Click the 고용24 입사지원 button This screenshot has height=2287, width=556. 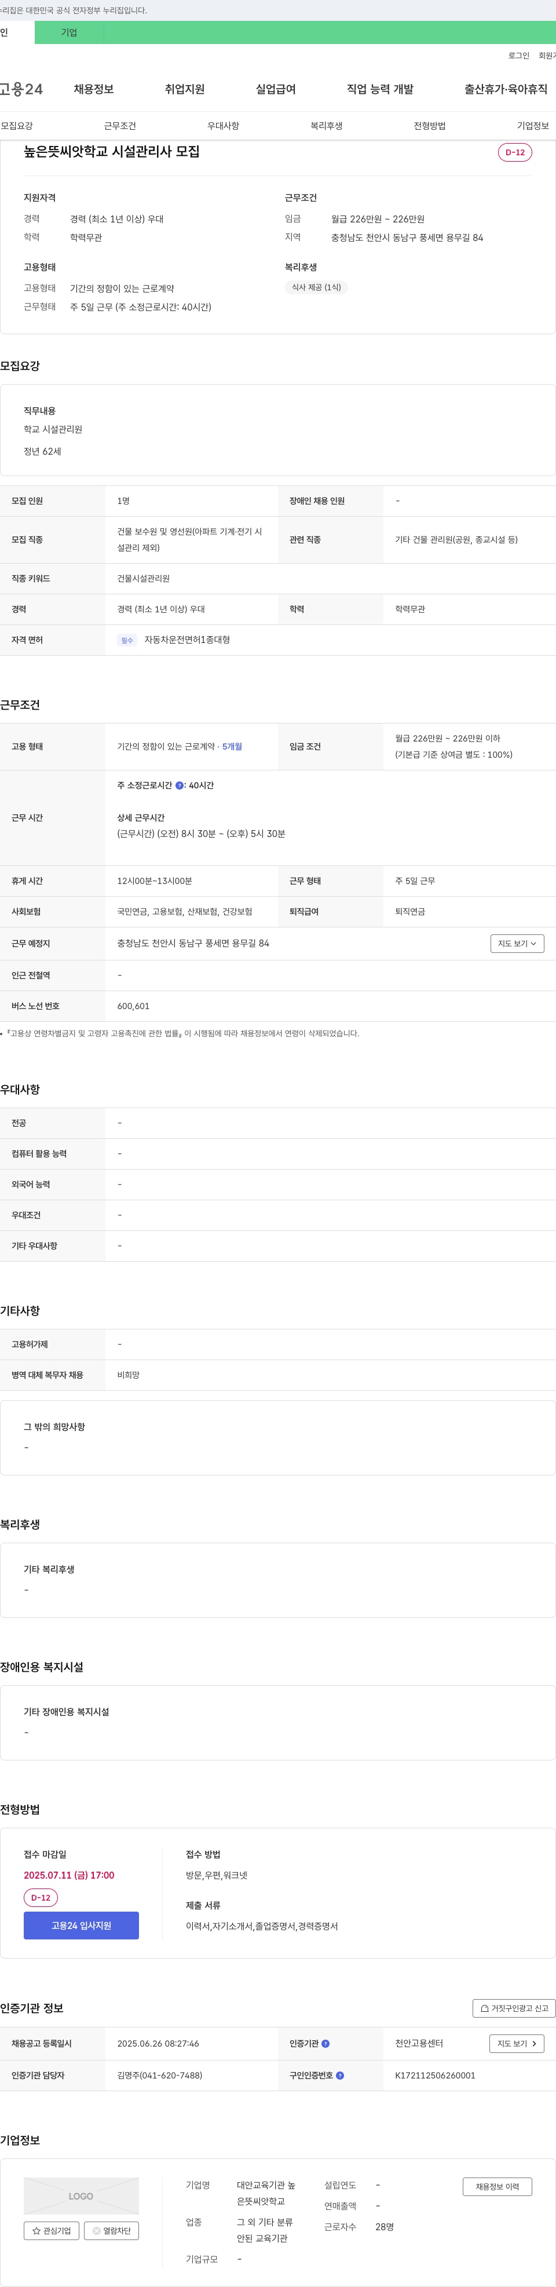click(81, 1926)
